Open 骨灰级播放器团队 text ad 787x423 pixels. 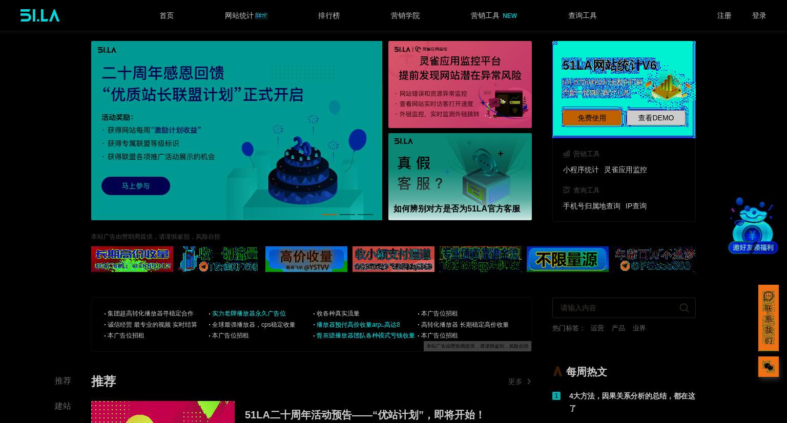(x=365, y=335)
